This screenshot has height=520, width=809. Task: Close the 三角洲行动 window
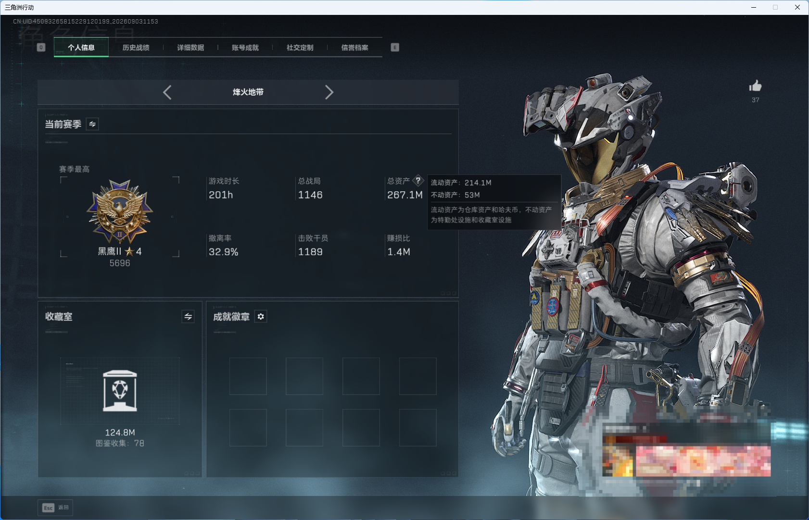point(797,7)
